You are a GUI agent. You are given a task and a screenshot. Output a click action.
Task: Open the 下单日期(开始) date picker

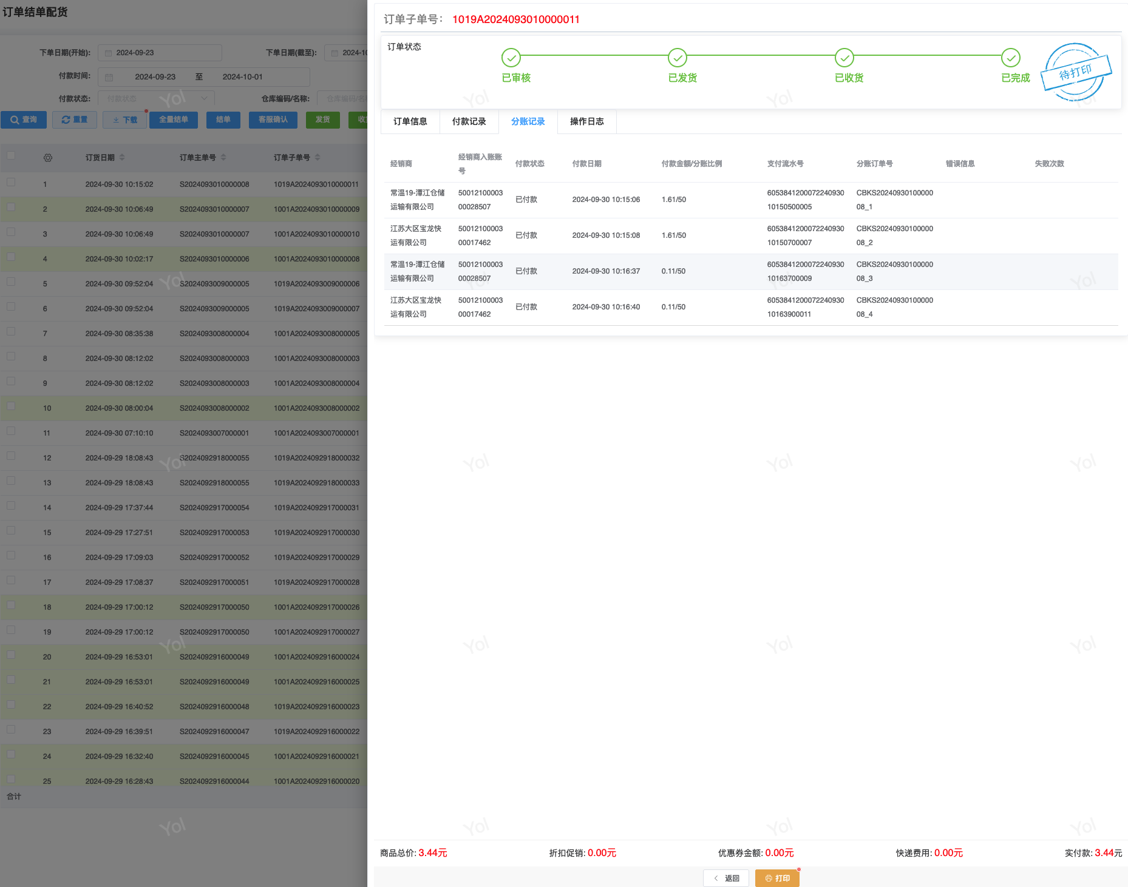160,53
